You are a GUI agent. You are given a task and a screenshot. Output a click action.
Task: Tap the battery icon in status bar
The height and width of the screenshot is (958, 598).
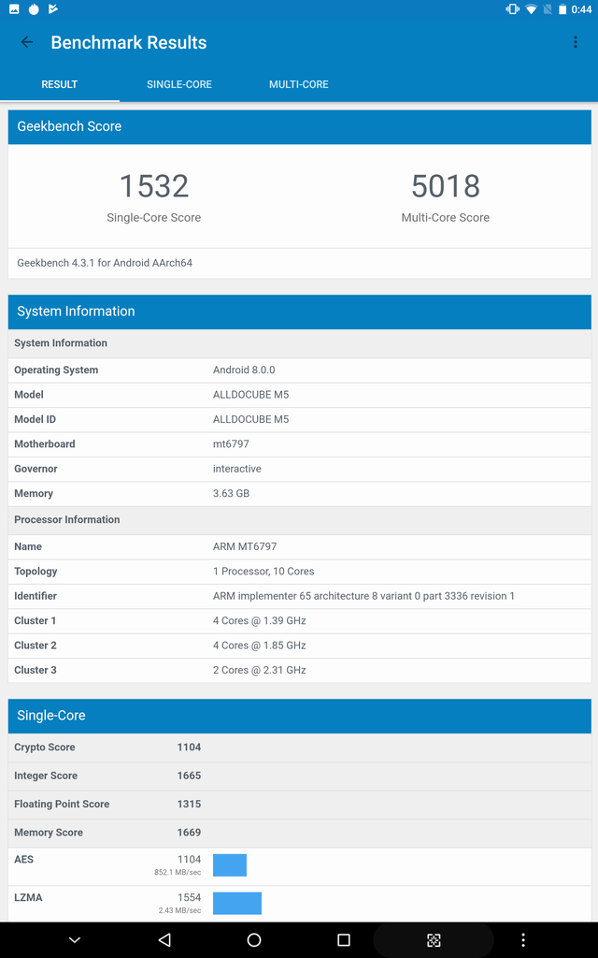[x=562, y=9]
